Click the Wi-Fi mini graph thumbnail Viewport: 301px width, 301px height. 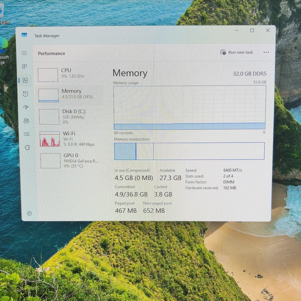click(50, 139)
